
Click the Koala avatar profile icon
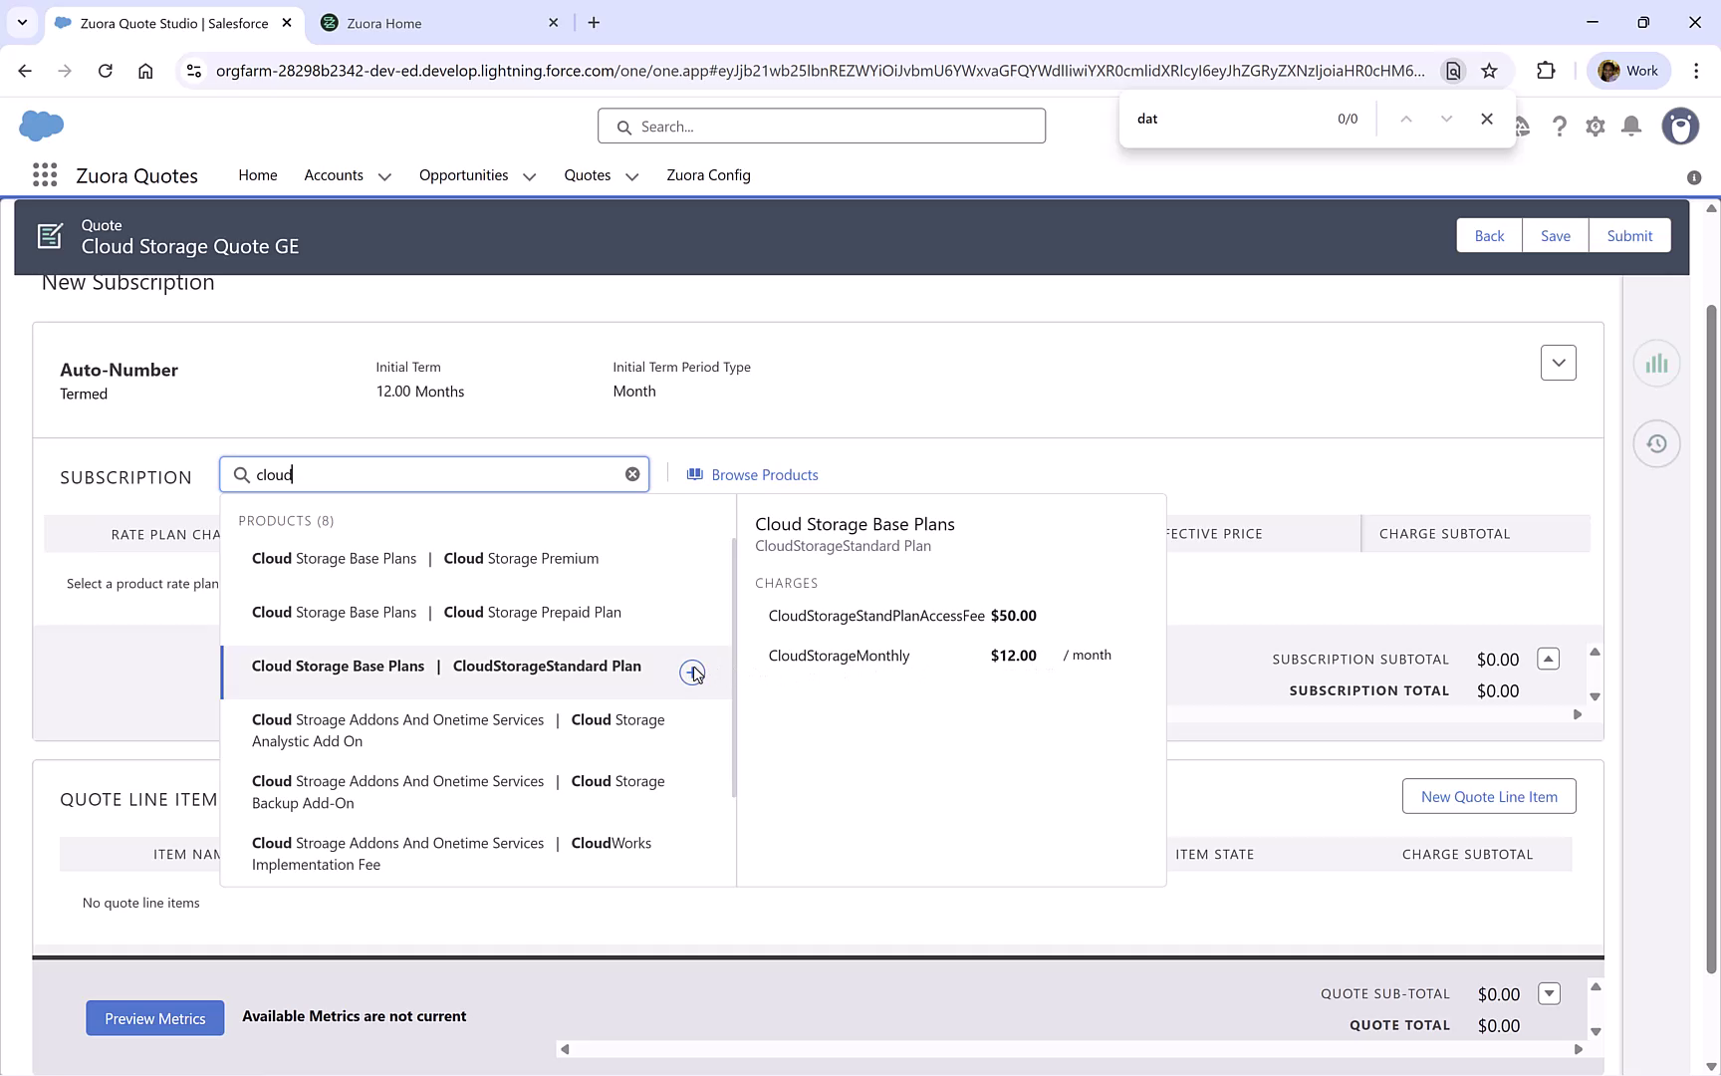point(1680,127)
